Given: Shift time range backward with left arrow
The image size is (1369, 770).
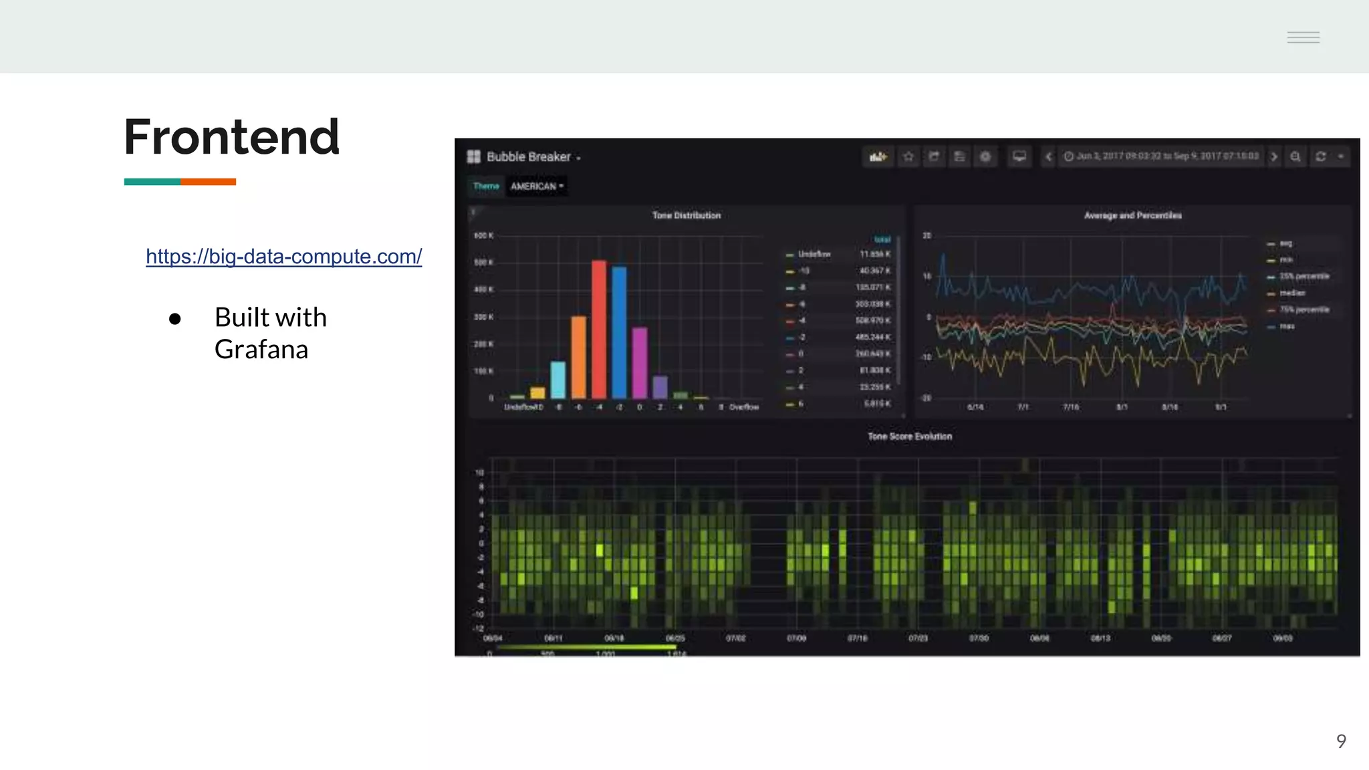Looking at the screenshot, I should click(x=1049, y=156).
